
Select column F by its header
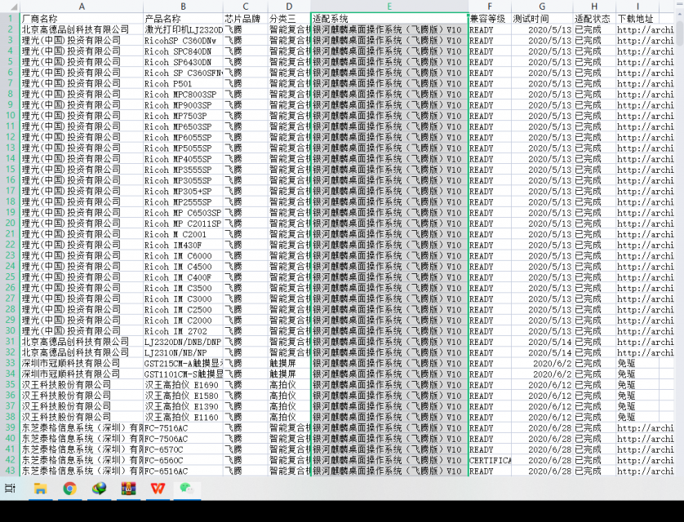490,7
